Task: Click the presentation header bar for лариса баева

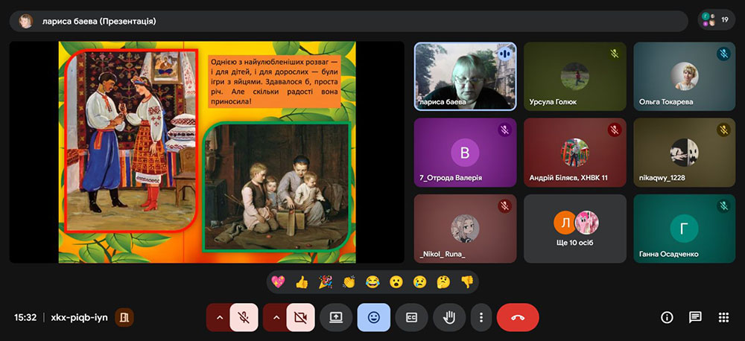Action: click(x=349, y=21)
